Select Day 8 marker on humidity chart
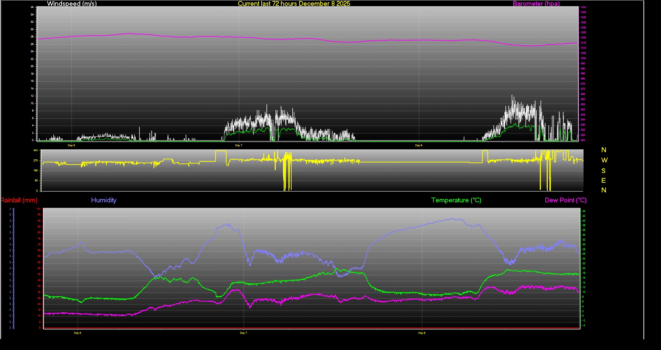 [x=422, y=333]
